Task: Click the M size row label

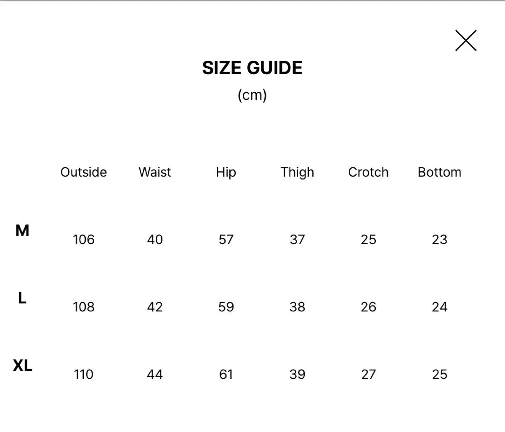Action: coord(22,231)
